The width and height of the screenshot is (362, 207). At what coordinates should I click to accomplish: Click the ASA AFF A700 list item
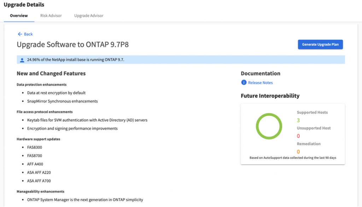click(x=39, y=181)
